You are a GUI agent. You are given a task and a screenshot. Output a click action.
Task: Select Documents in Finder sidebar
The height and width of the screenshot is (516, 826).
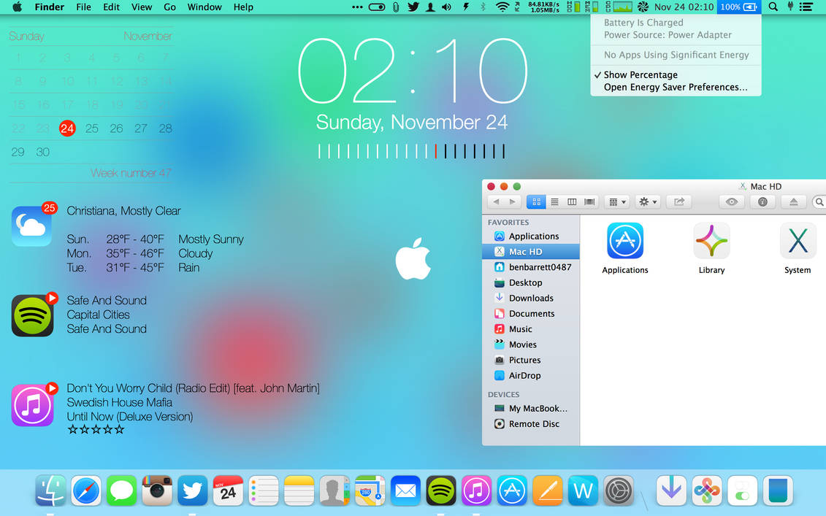pos(530,314)
